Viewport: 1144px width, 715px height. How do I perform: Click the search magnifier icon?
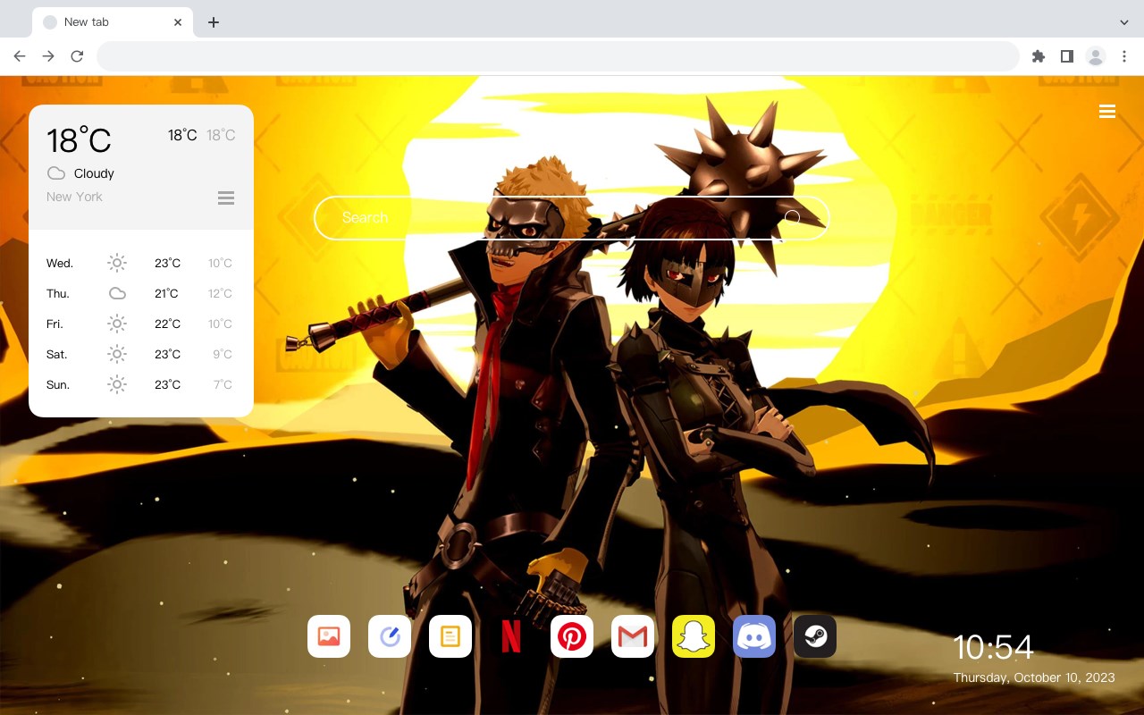[x=792, y=218]
